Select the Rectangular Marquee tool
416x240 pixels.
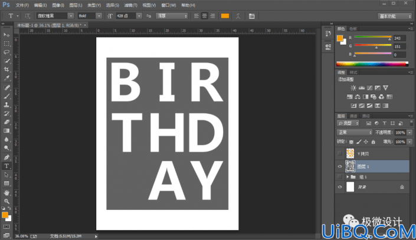point(6,44)
